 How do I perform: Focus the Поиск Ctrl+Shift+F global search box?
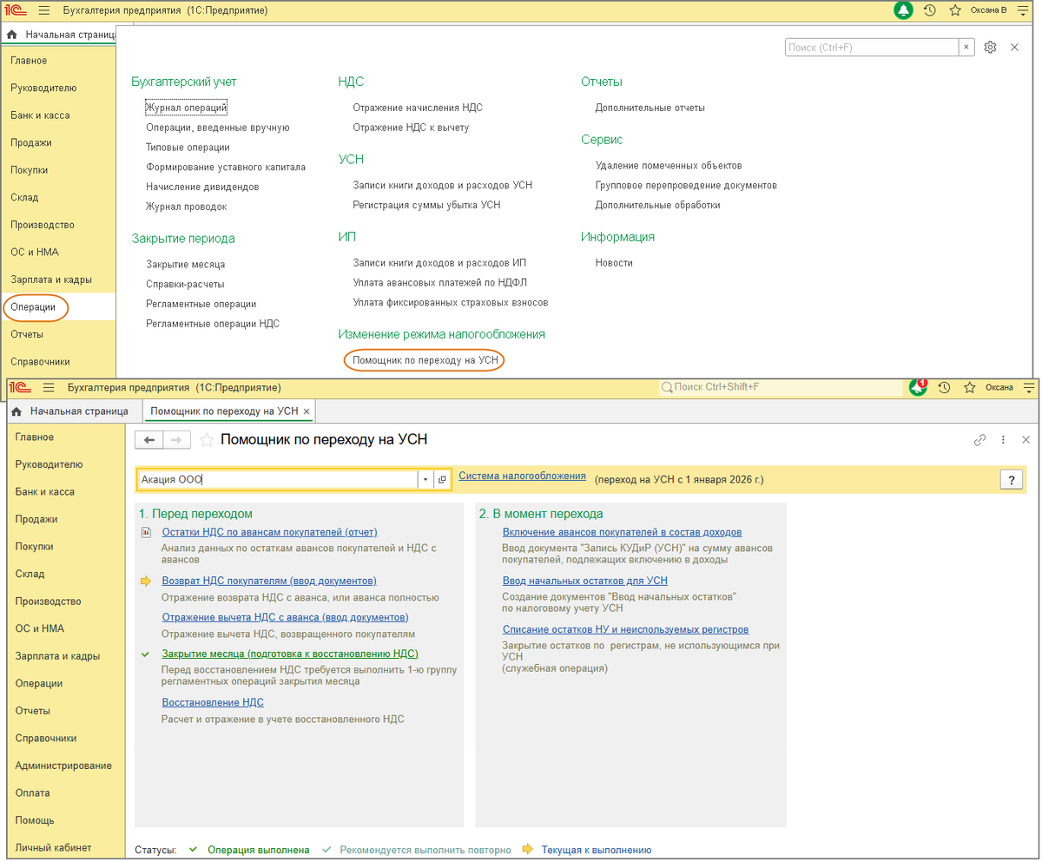pos(779,387)
